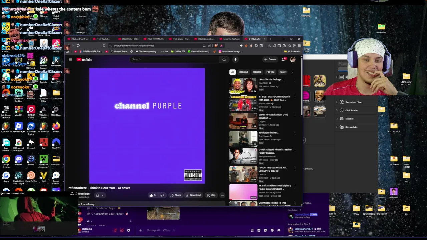Click the Create button on YouTube
The width and height of the screenshot is (427, 240).
tap(270, 59)
